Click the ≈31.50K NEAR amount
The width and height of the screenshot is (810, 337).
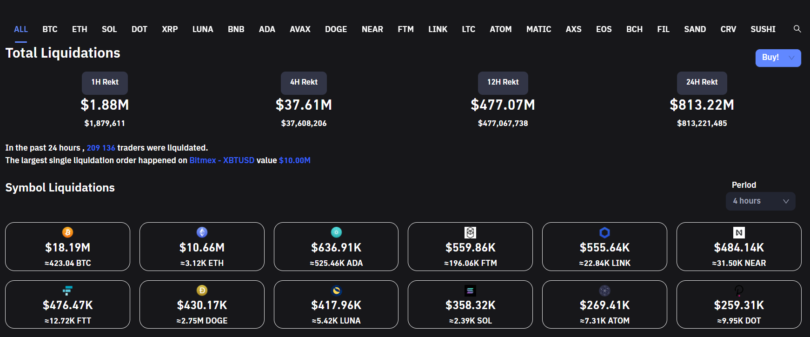click(x=739, y=263)
